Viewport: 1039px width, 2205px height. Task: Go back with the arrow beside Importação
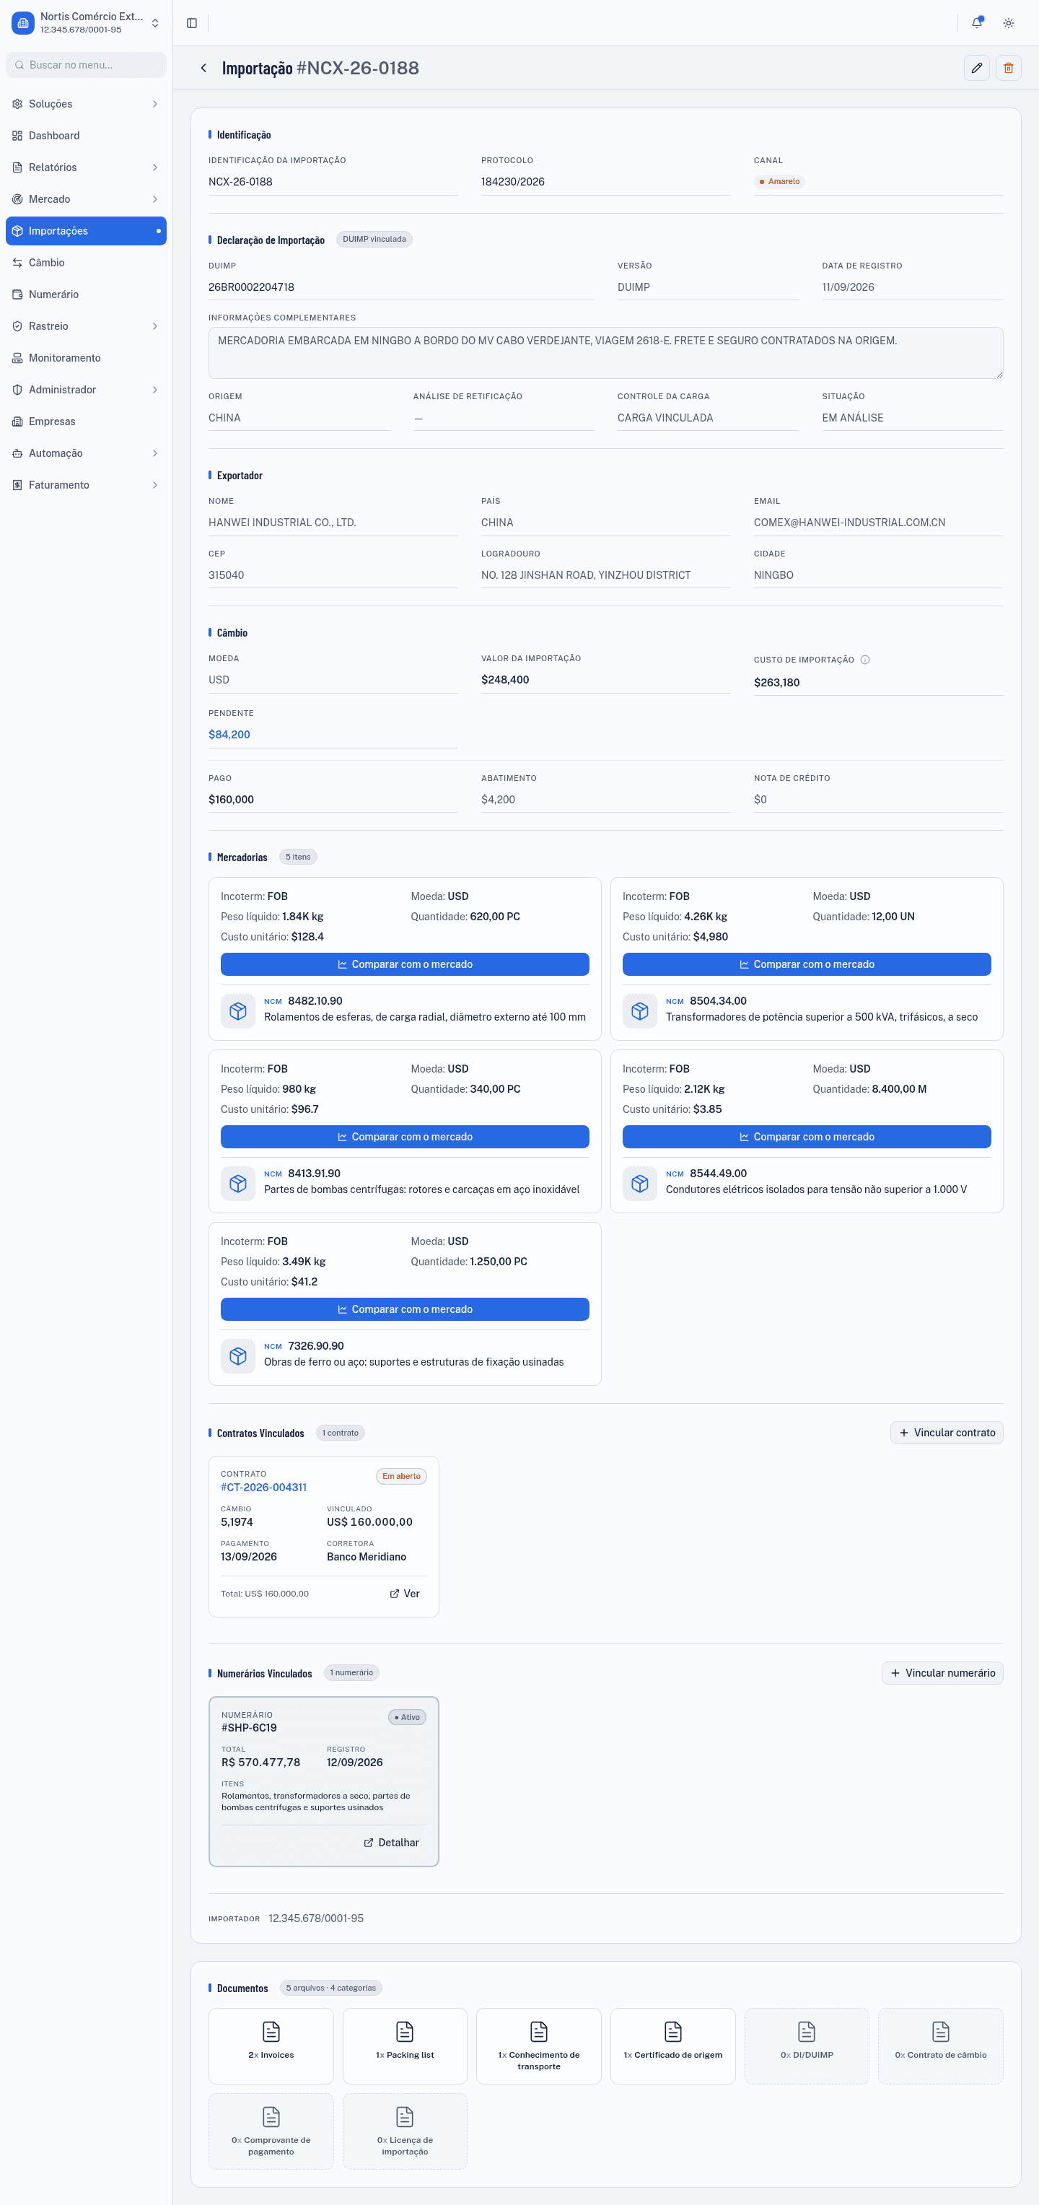[203, 68]
